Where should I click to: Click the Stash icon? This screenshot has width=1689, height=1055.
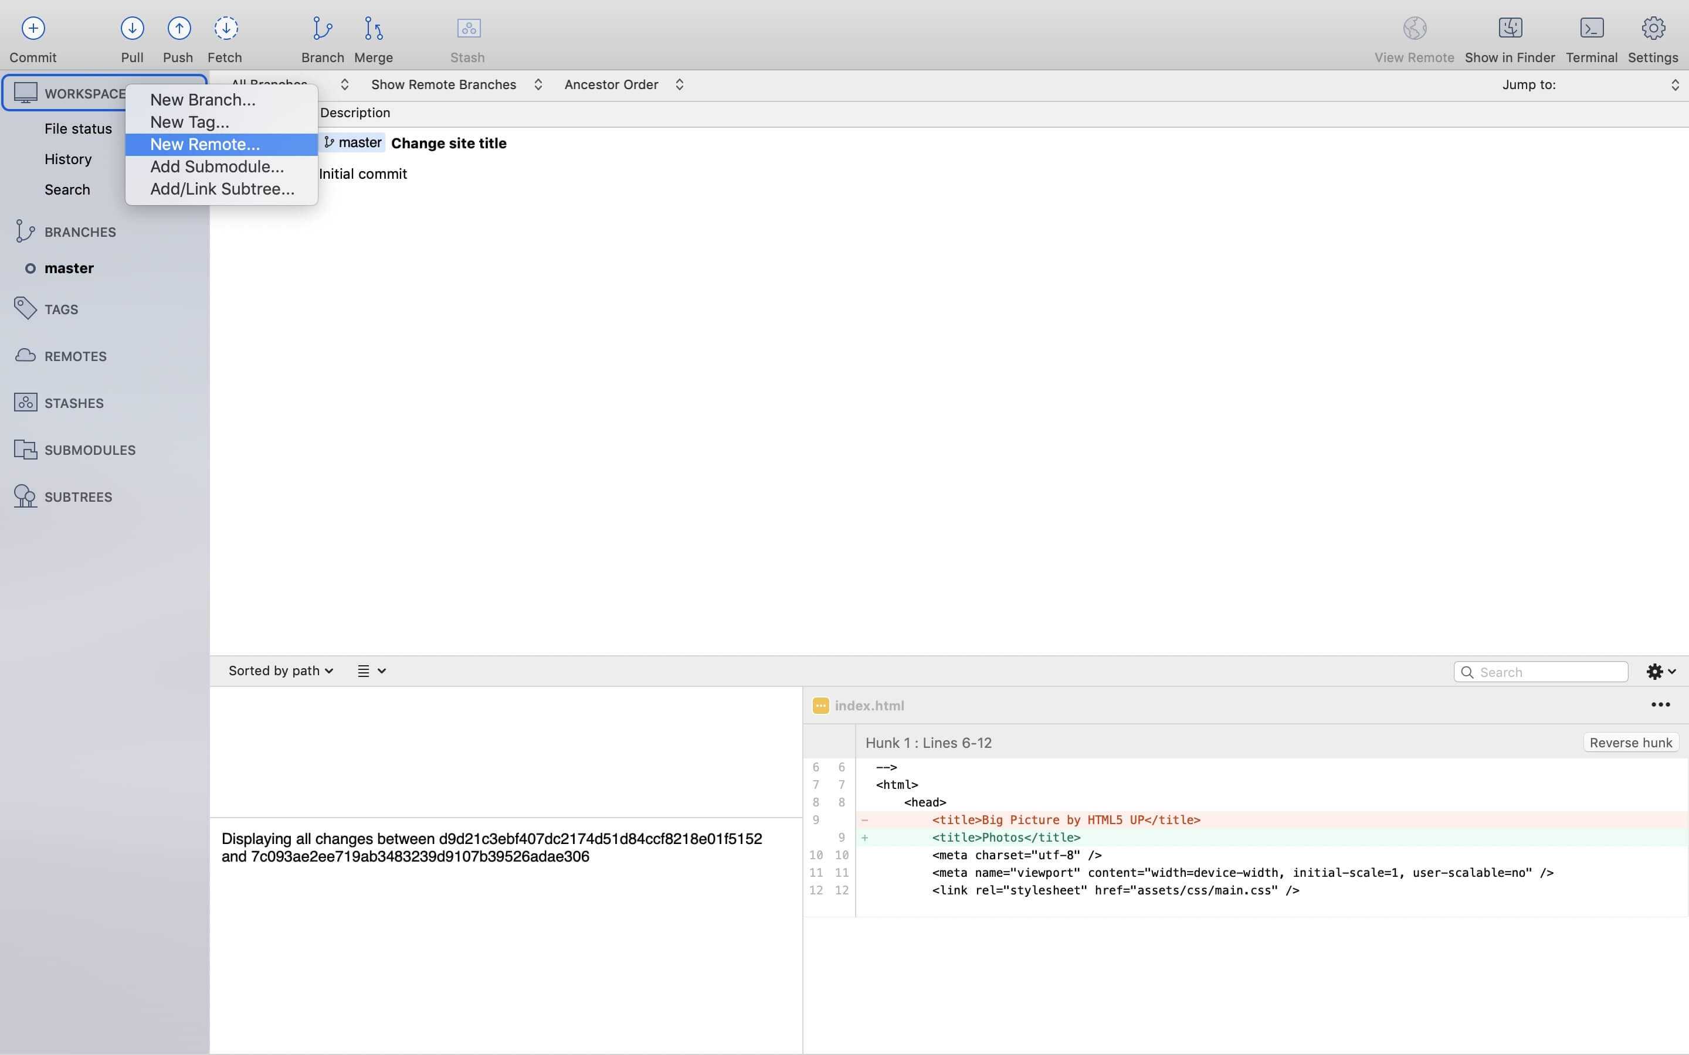(x=467, y=28)
